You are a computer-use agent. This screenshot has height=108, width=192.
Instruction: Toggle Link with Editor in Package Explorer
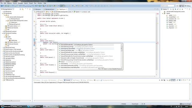coord(23,9)
